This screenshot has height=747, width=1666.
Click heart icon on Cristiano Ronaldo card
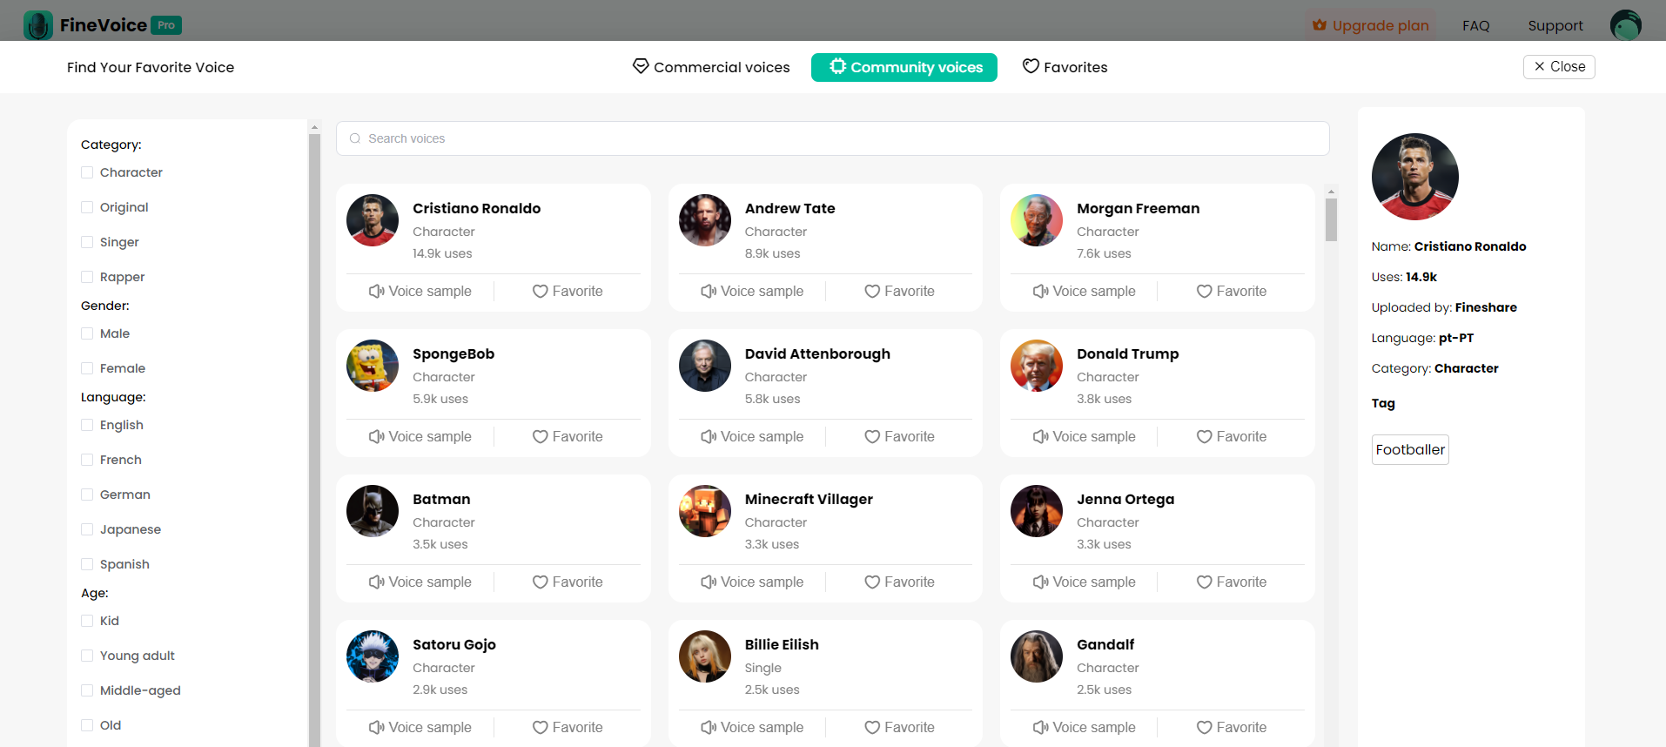point(540,291)
